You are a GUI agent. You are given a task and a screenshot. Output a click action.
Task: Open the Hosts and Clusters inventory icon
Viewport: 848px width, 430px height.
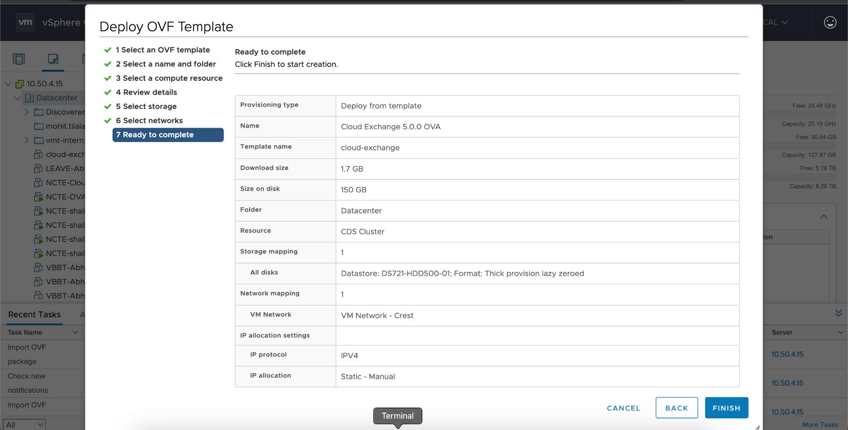click(x=19, y=59)
